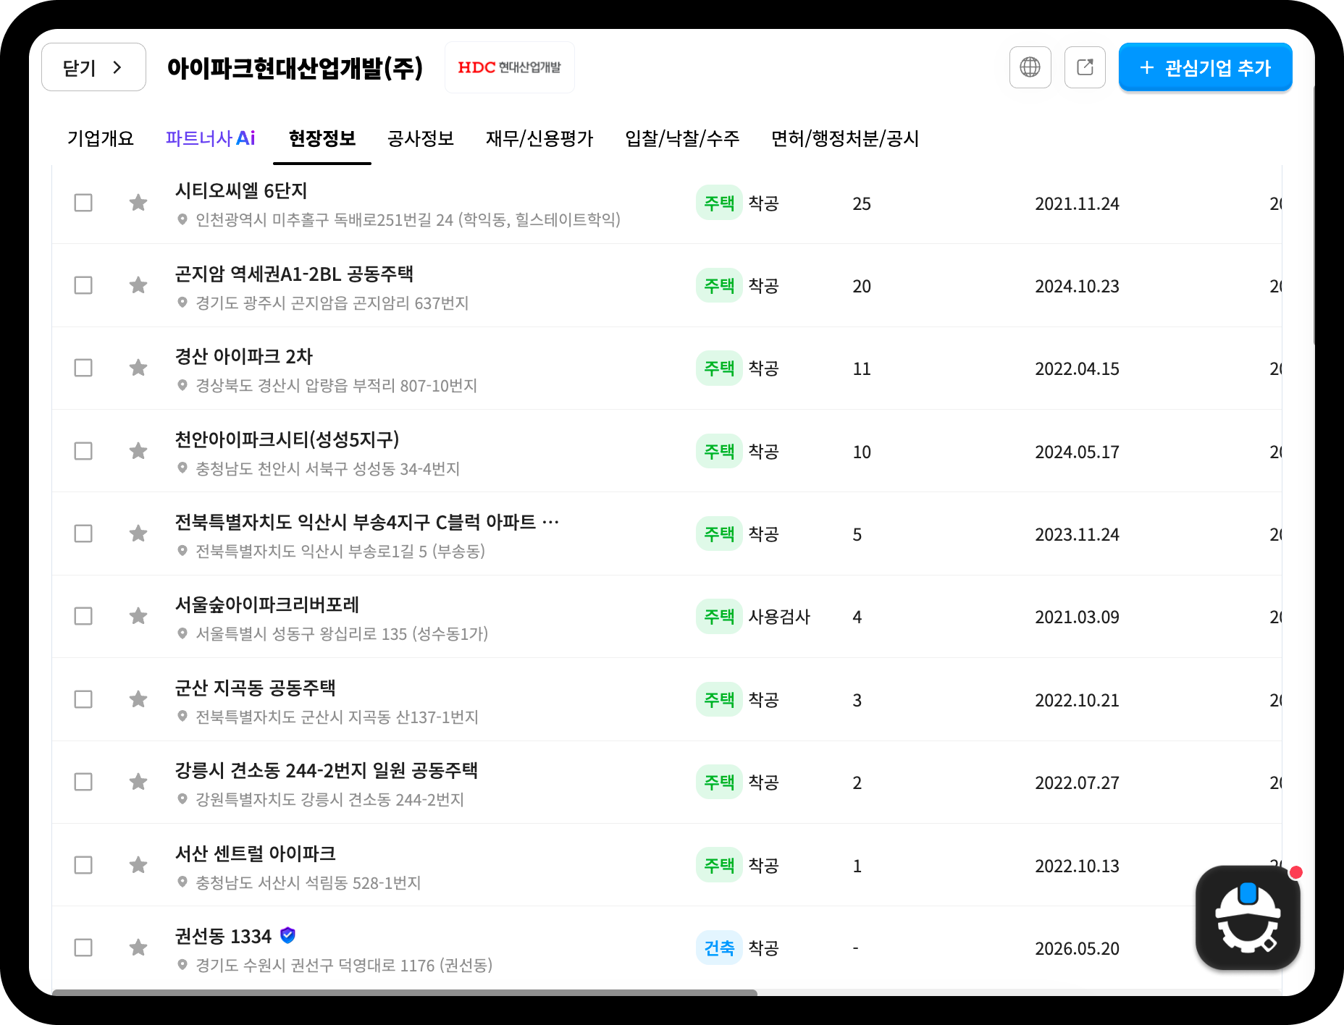The width and height of the screenshot is (1344, 1025).
Task: Check the box for 권선동 1334
Action: tap(83, 948)
